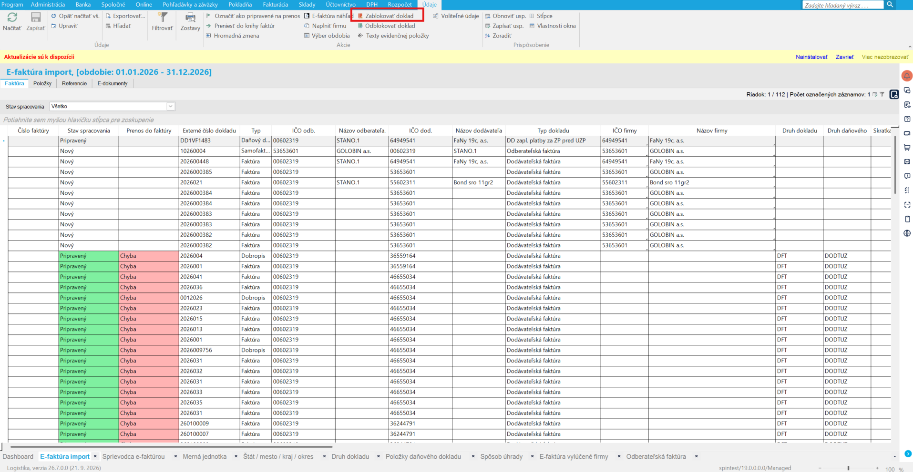Open Vlastnosti okna
The image size is (913, 472).
click(x=553, y=26)
